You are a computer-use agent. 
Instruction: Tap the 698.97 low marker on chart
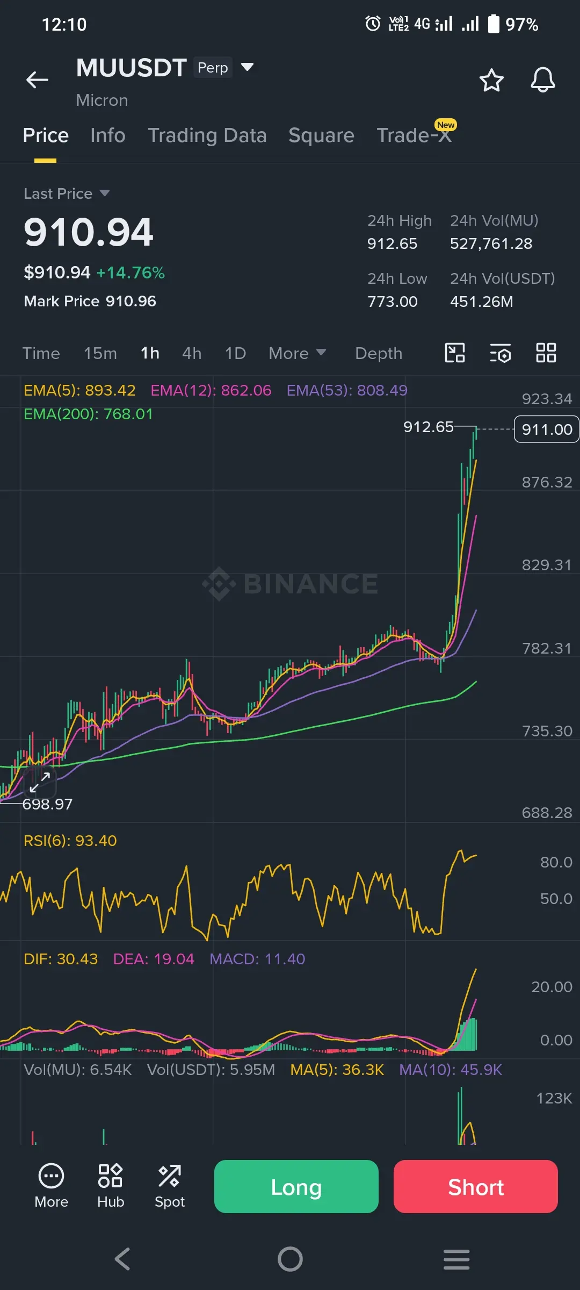pos(47,804)
